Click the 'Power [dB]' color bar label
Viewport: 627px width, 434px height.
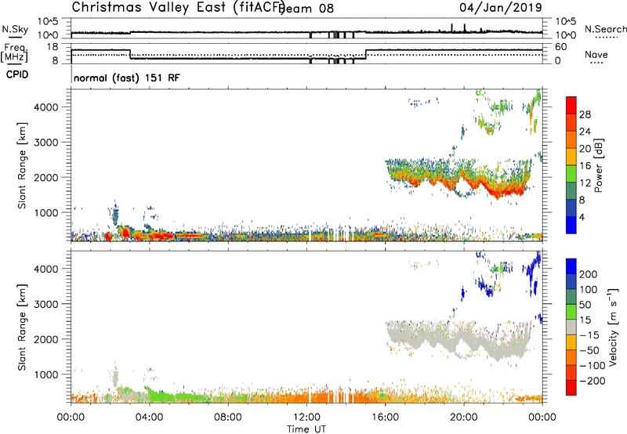[x=598, y=165]
